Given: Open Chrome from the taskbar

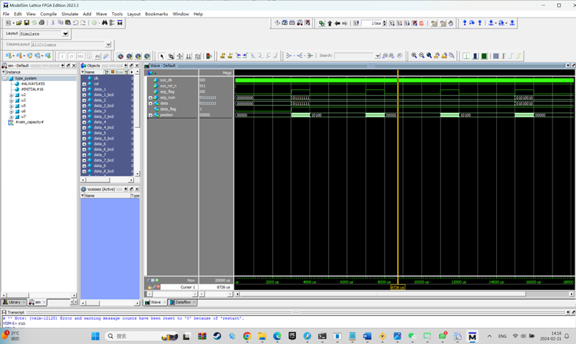Looking at the screenshot, I should 247,336.
